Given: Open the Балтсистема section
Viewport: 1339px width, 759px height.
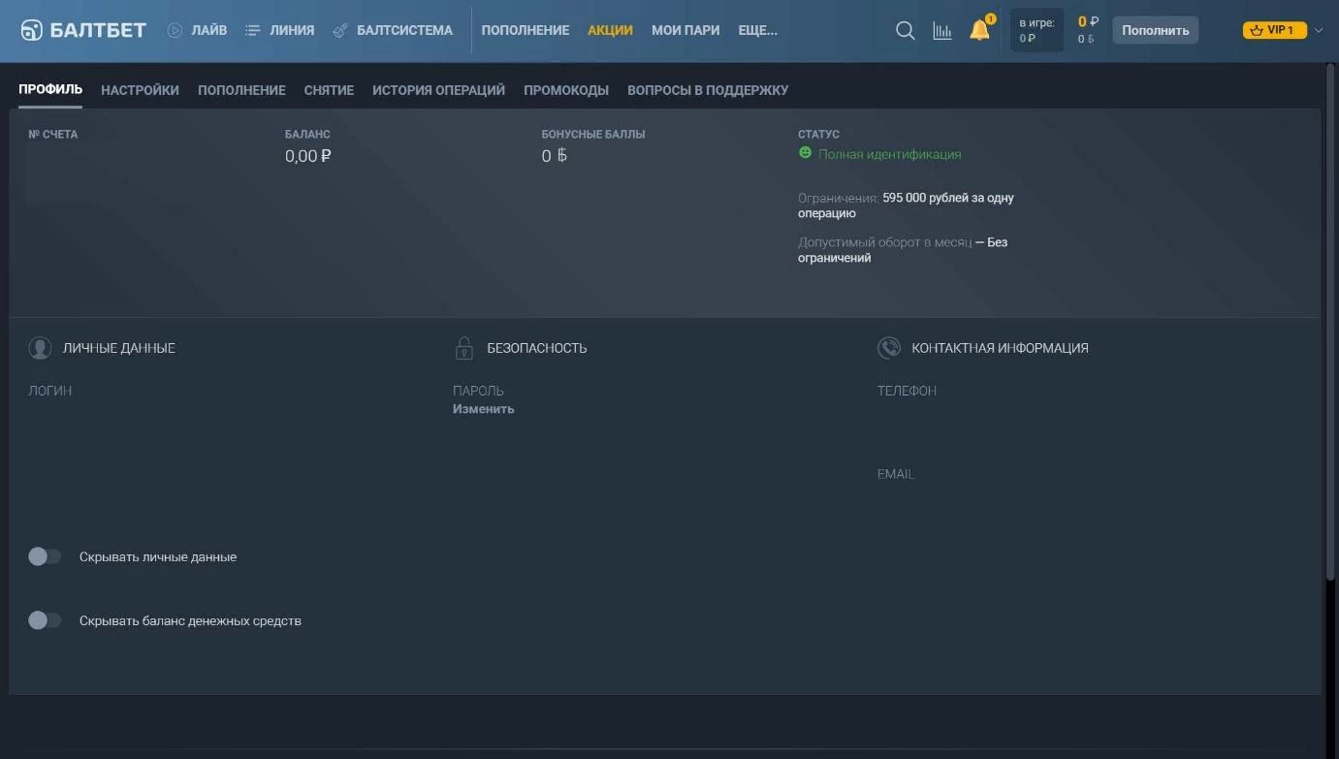Looking at the screenshot, I should [x=404, y=30].
